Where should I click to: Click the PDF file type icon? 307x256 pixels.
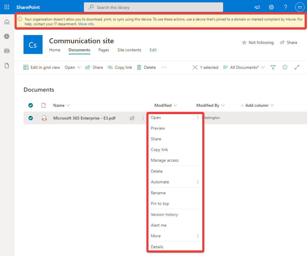(44, 118)
